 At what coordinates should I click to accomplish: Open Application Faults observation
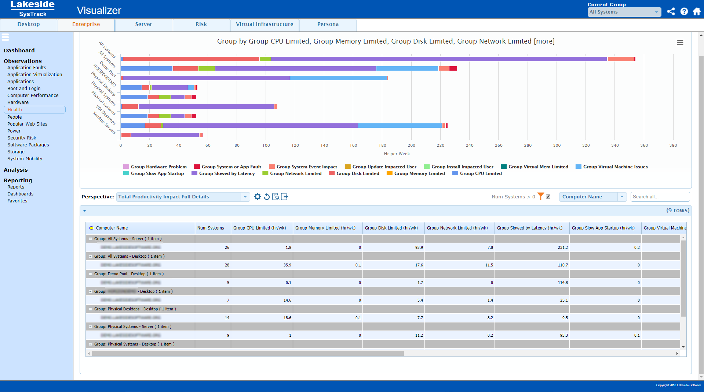[x=27, y=68]
